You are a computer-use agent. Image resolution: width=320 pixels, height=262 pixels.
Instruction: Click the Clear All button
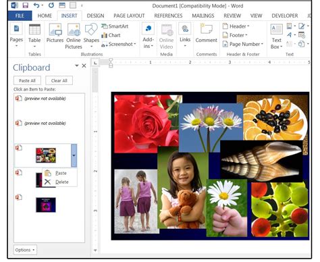[59, 80]
